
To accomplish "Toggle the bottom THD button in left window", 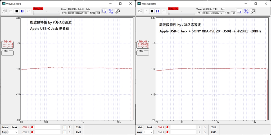I will tap(78, 127).
